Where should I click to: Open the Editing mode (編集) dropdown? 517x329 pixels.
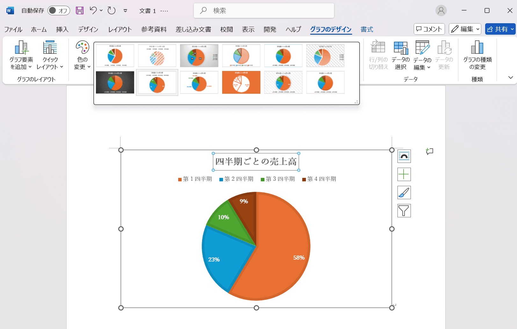[465, 29]
